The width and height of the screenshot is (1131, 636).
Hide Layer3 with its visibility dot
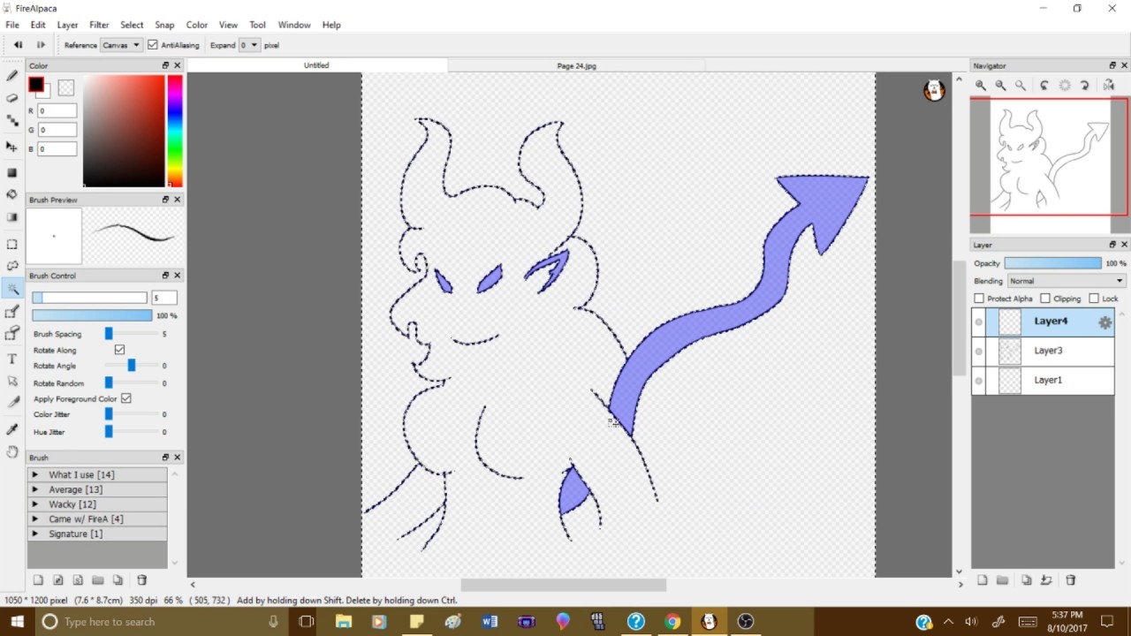979,352
